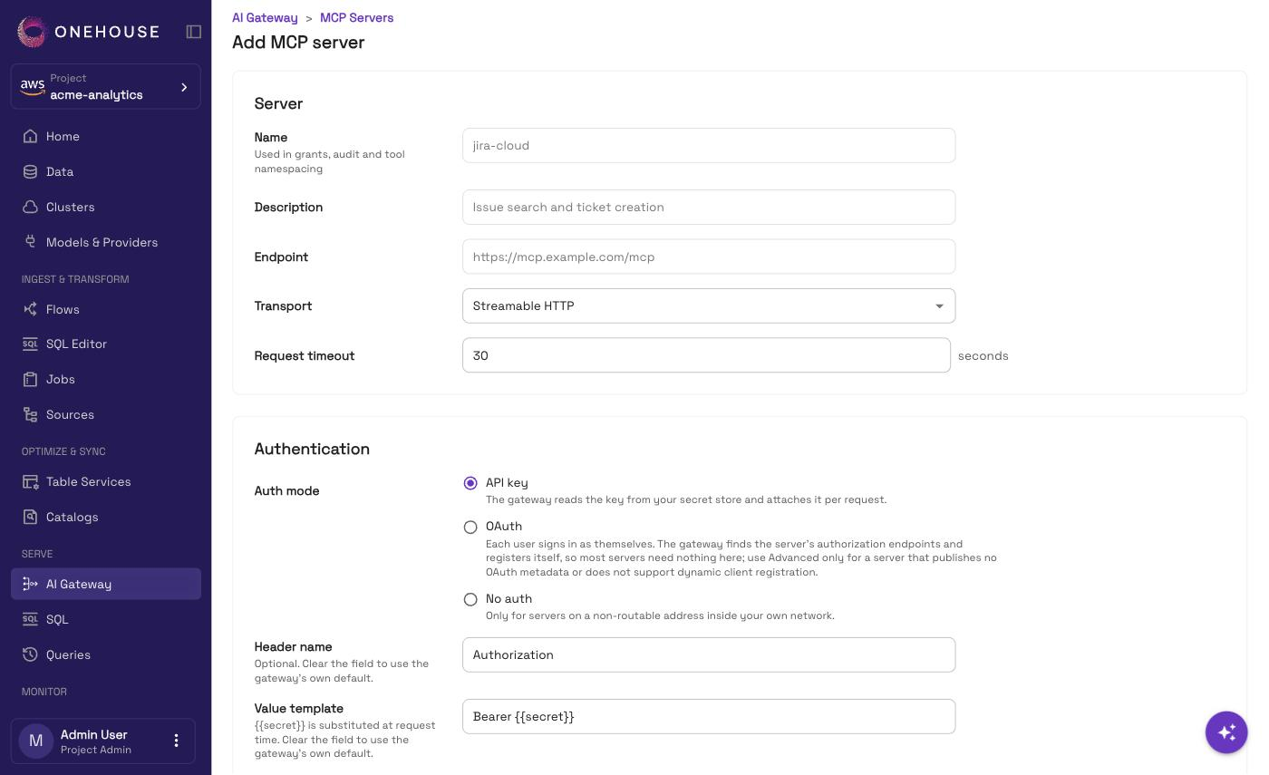Click the Onehouse logo icon
Screen dimensions: 1269x775
tap(32, 32)
